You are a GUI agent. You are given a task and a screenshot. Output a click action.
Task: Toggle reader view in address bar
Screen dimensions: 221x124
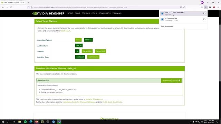coord(181,7)
